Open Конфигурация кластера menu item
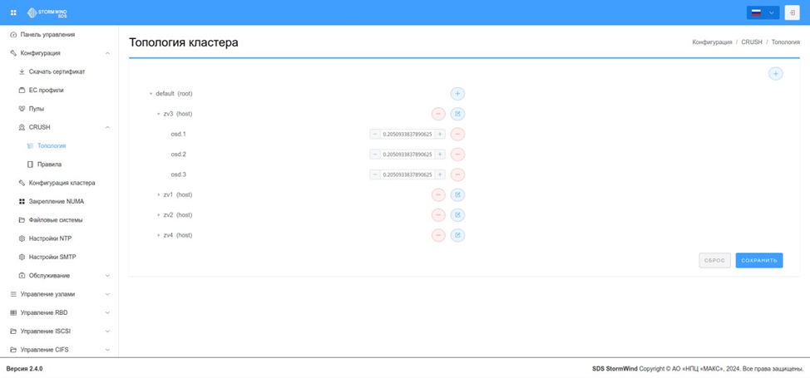This screenshot has height=378, width=810. (62, 183)
